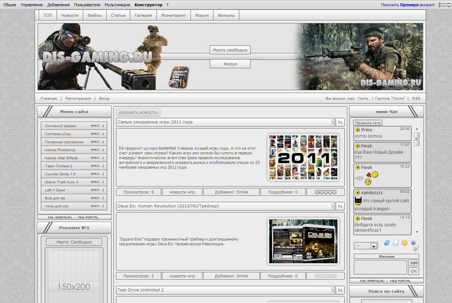Click the refresh chat messages icon
Screen dimensions: 452x303
(387, 243)
